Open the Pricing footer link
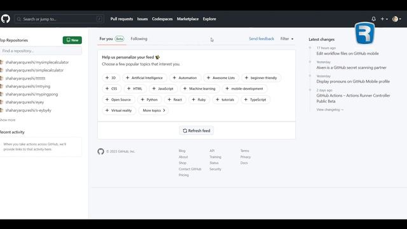Screen dimensions: 407x229 click(x=184, y=175)
